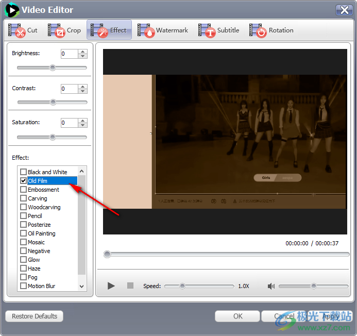Image resolution: width=357 pixels, height=336 pixels.
Task: Confirm changes with the OK button
Action: click(237, 316)
